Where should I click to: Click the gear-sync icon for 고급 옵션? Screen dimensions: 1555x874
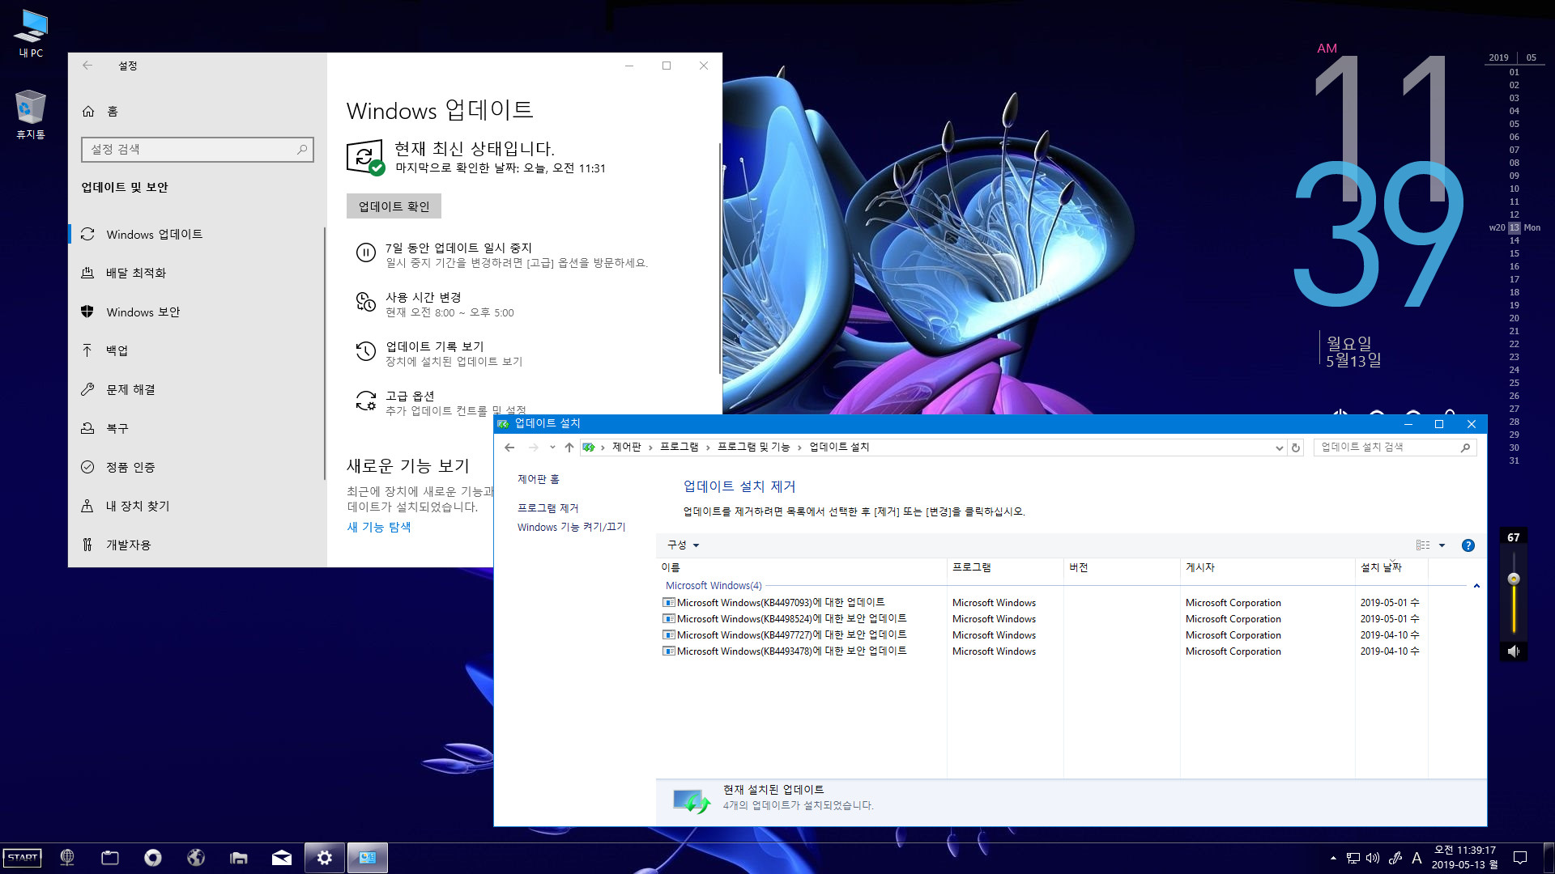[x=366, y=401]
